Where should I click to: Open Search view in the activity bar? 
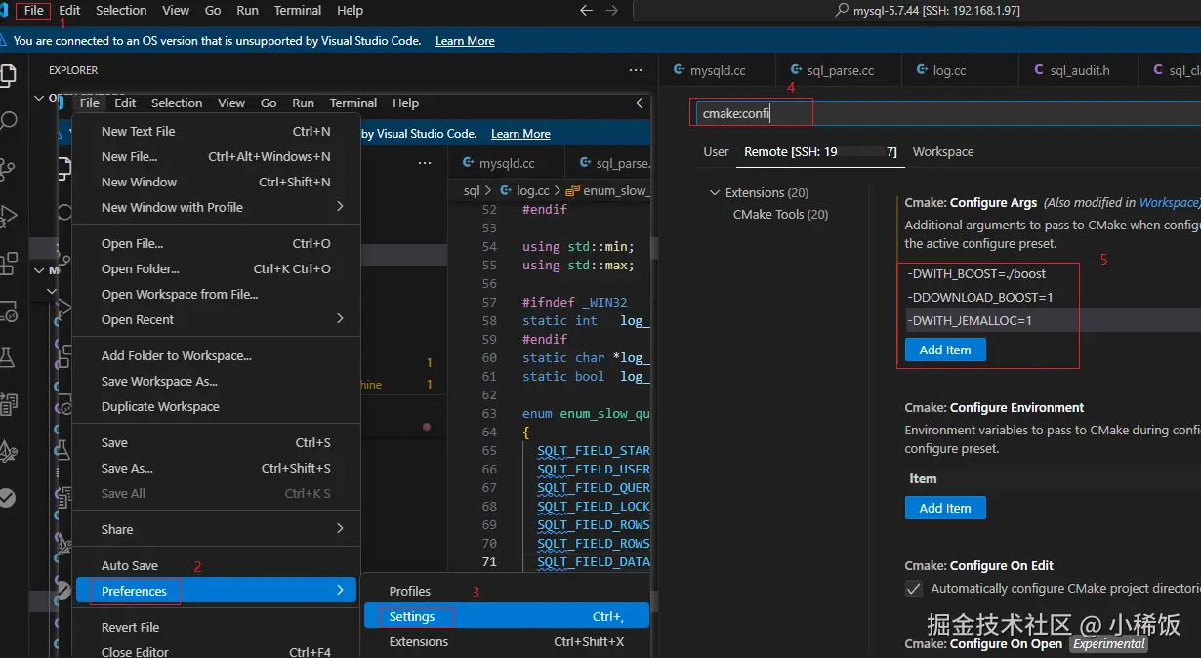[x=9, y=121]
